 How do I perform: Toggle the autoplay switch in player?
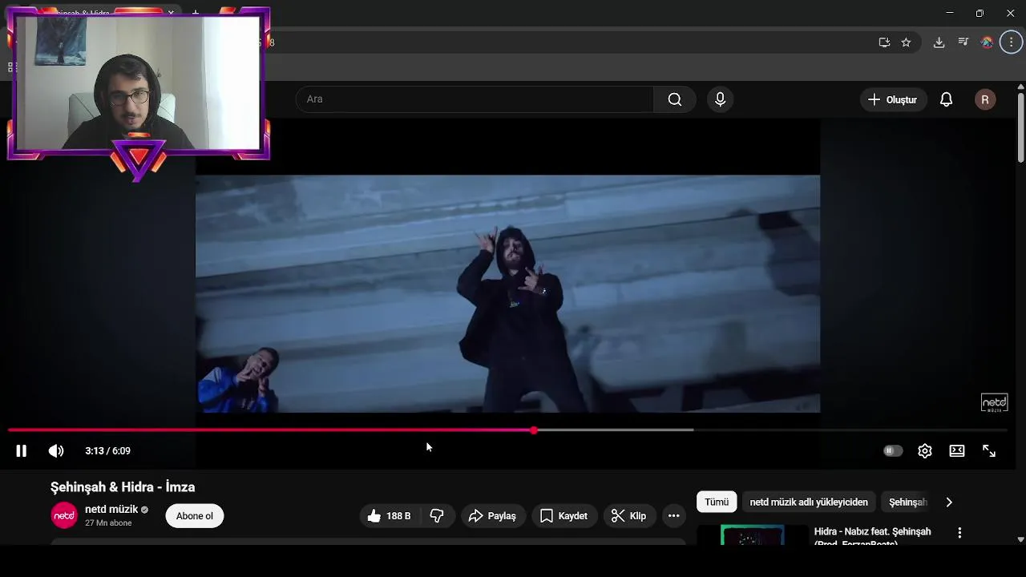893,451
